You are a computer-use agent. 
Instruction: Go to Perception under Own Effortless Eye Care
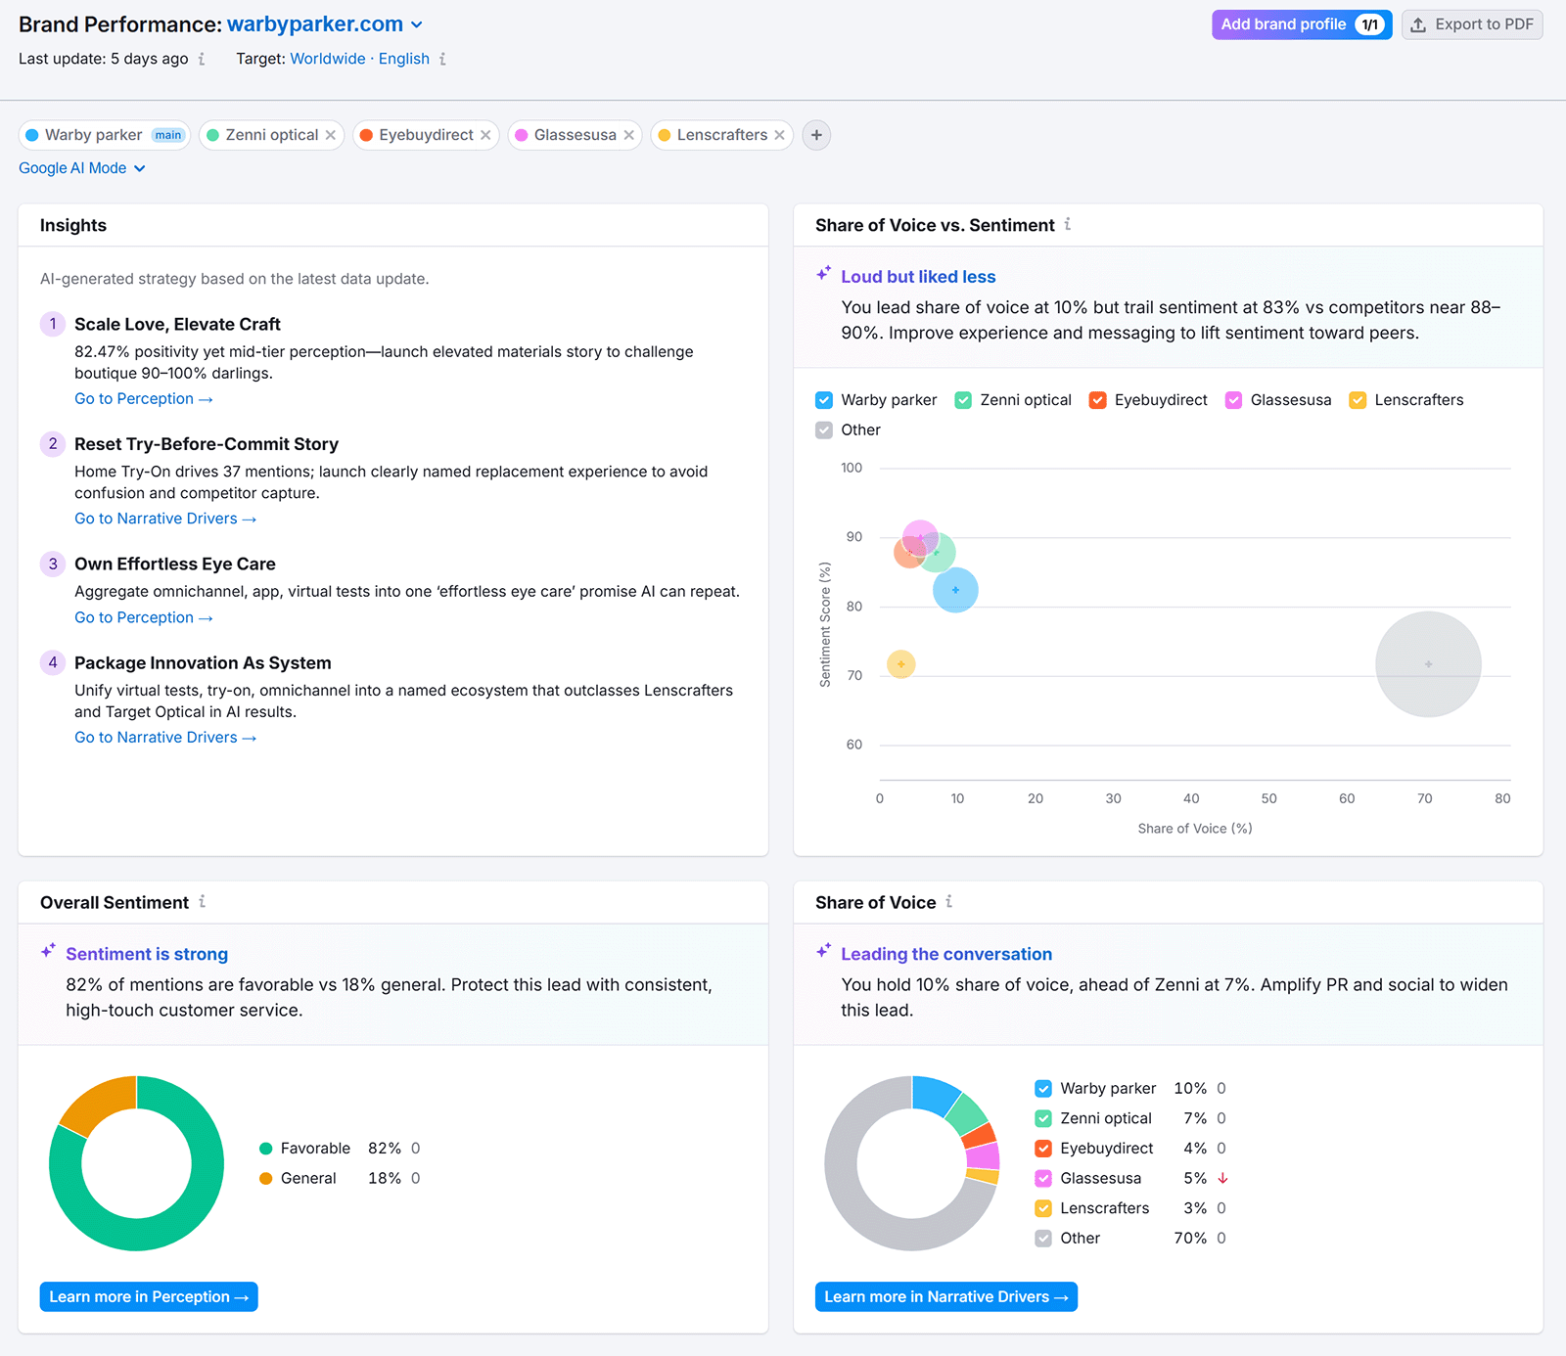tap(144, 617)
